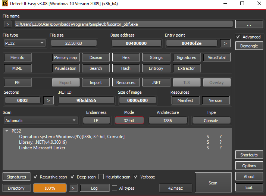The image size is (266, 196).
Task: Disable the Recursive scan option
Action: pos(36,177)
